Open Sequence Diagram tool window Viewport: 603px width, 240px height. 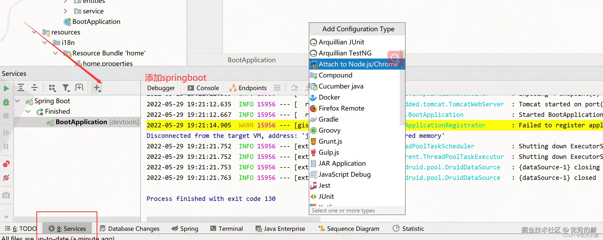[x=349, y=229]
